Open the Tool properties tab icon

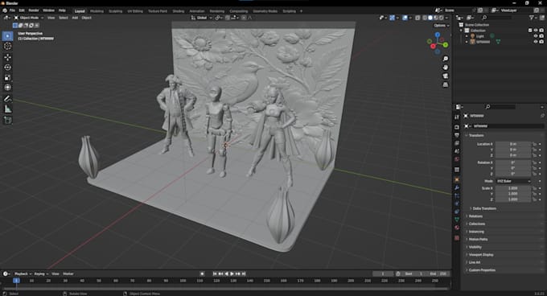tap(457, 117)
